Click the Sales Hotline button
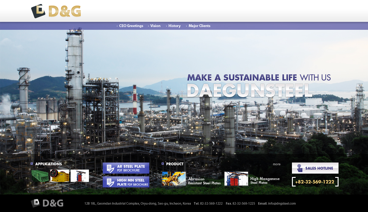Viewport: 368px width, 212px height. coord(315,168)
